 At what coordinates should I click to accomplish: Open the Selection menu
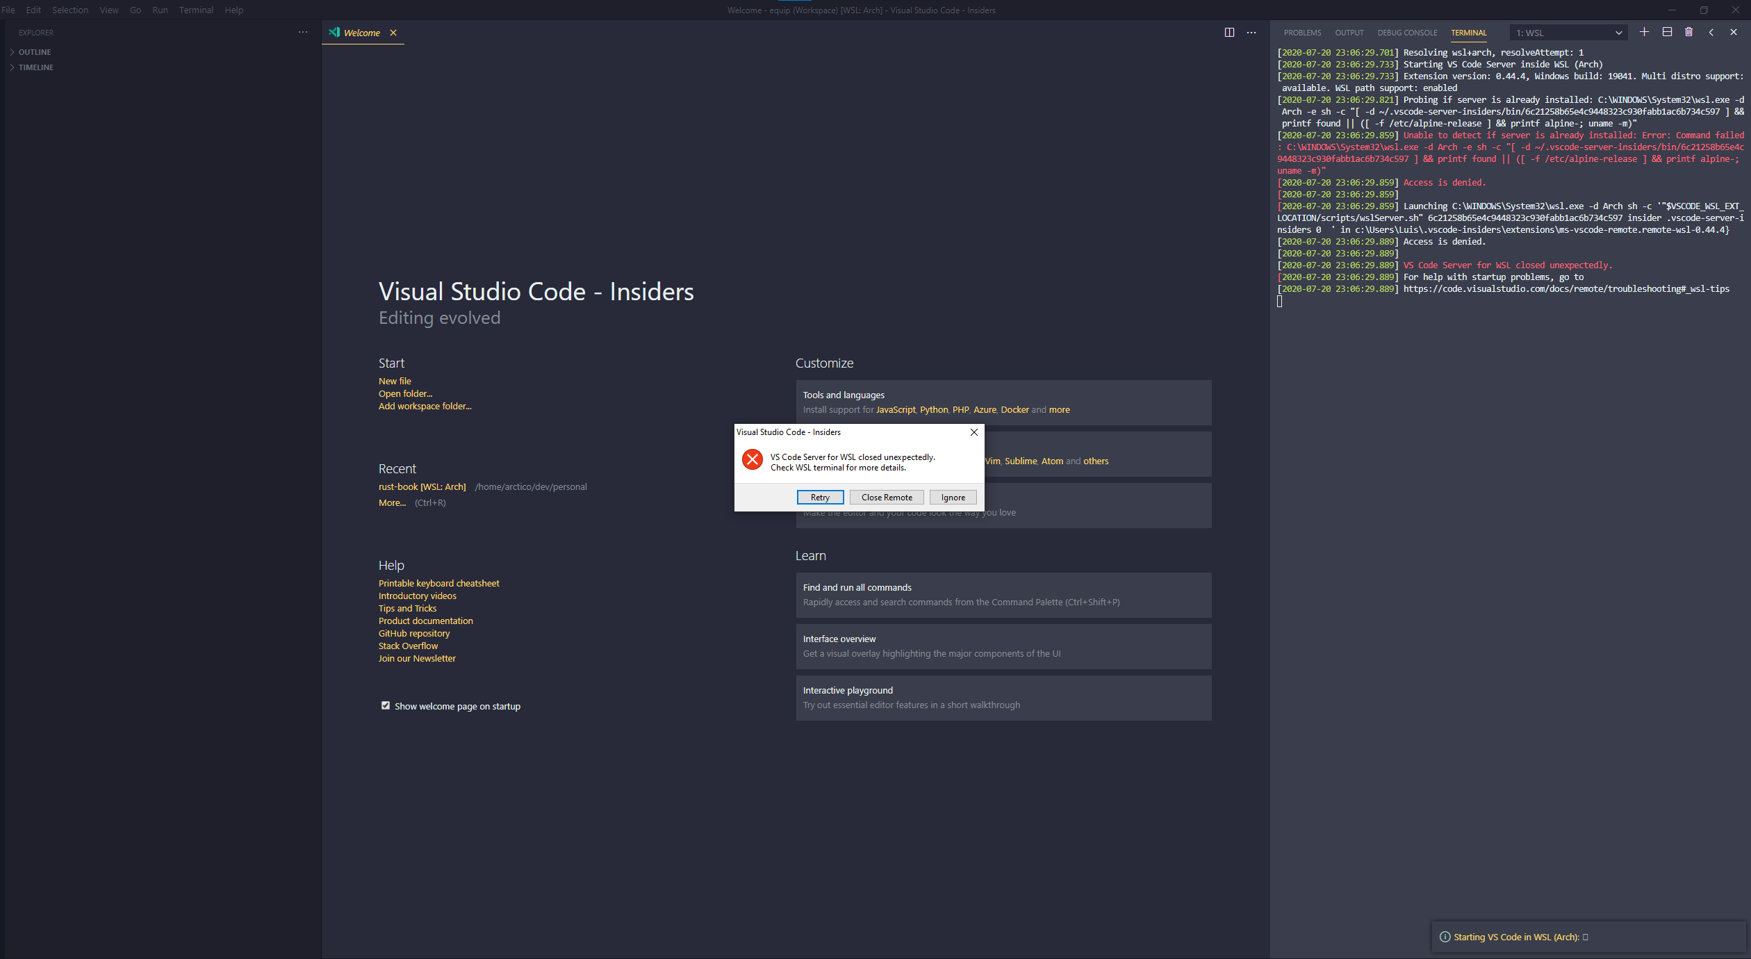(x=70, y=10)
